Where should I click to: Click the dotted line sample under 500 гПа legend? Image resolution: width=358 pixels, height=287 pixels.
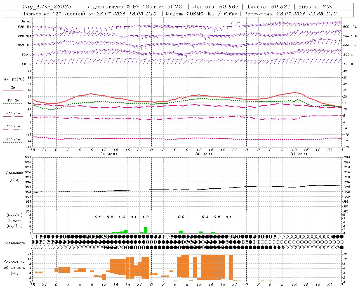click(12, 142)
